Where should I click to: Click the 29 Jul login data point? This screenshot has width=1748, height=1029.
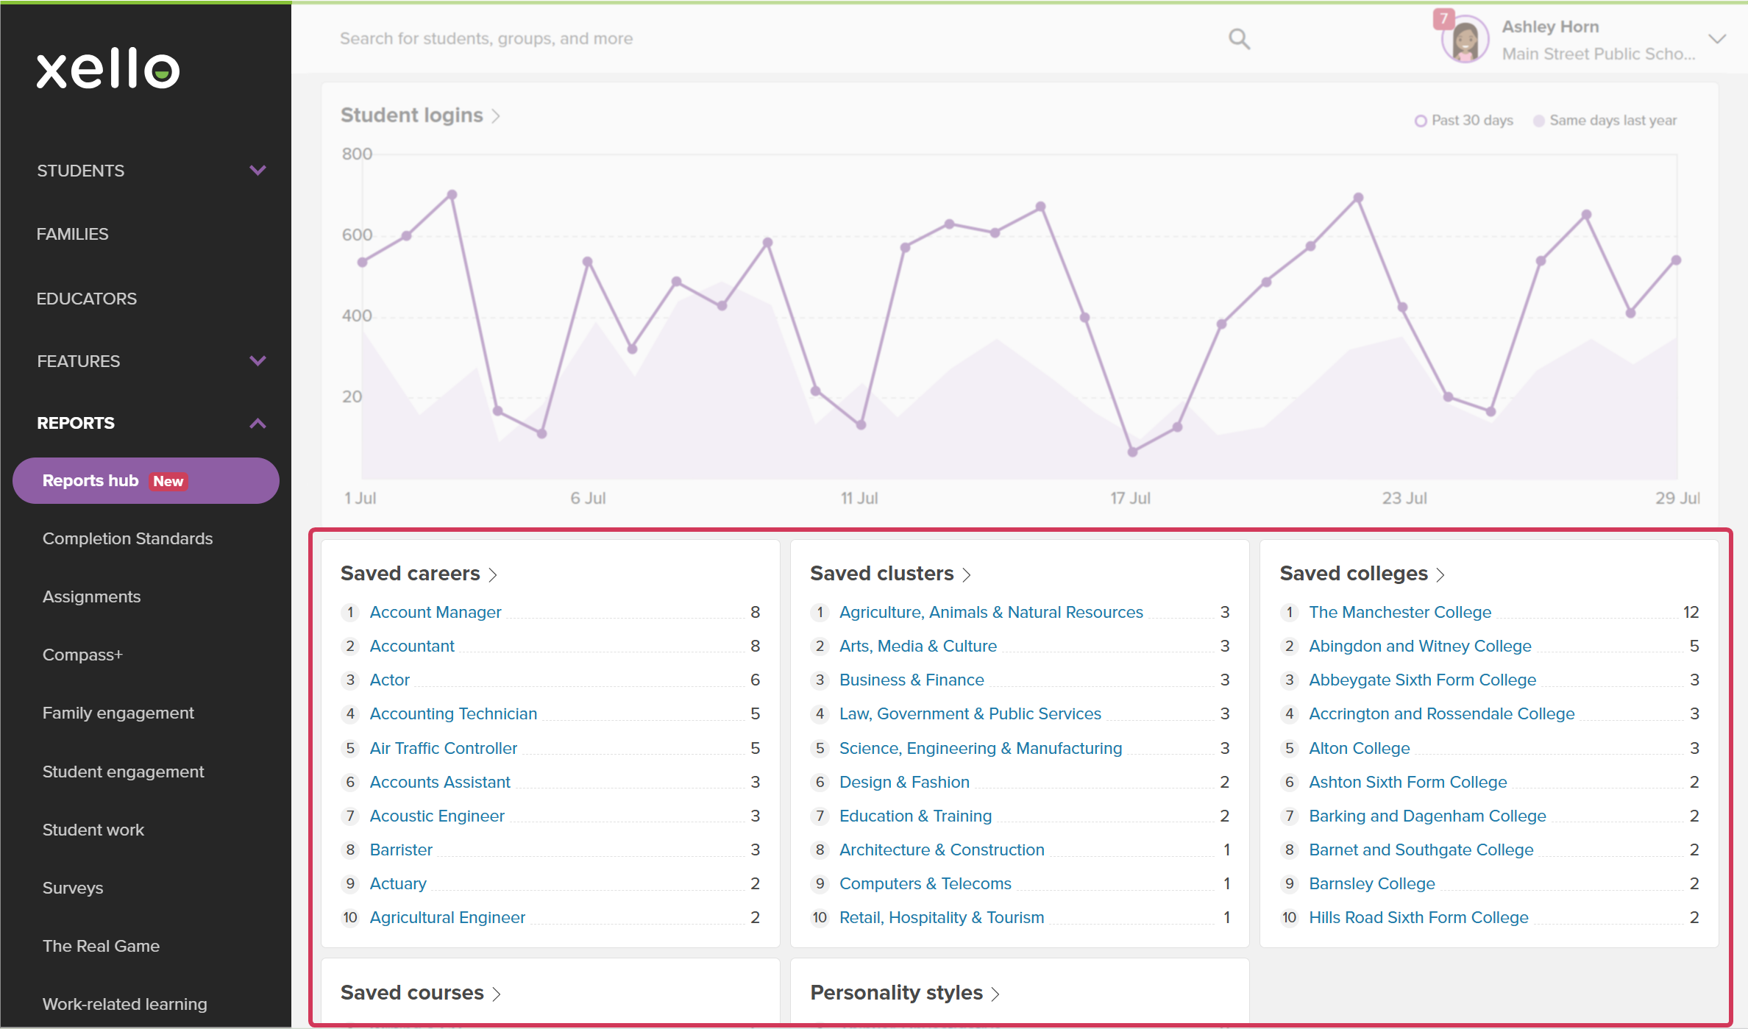(x=1677, y=260)
